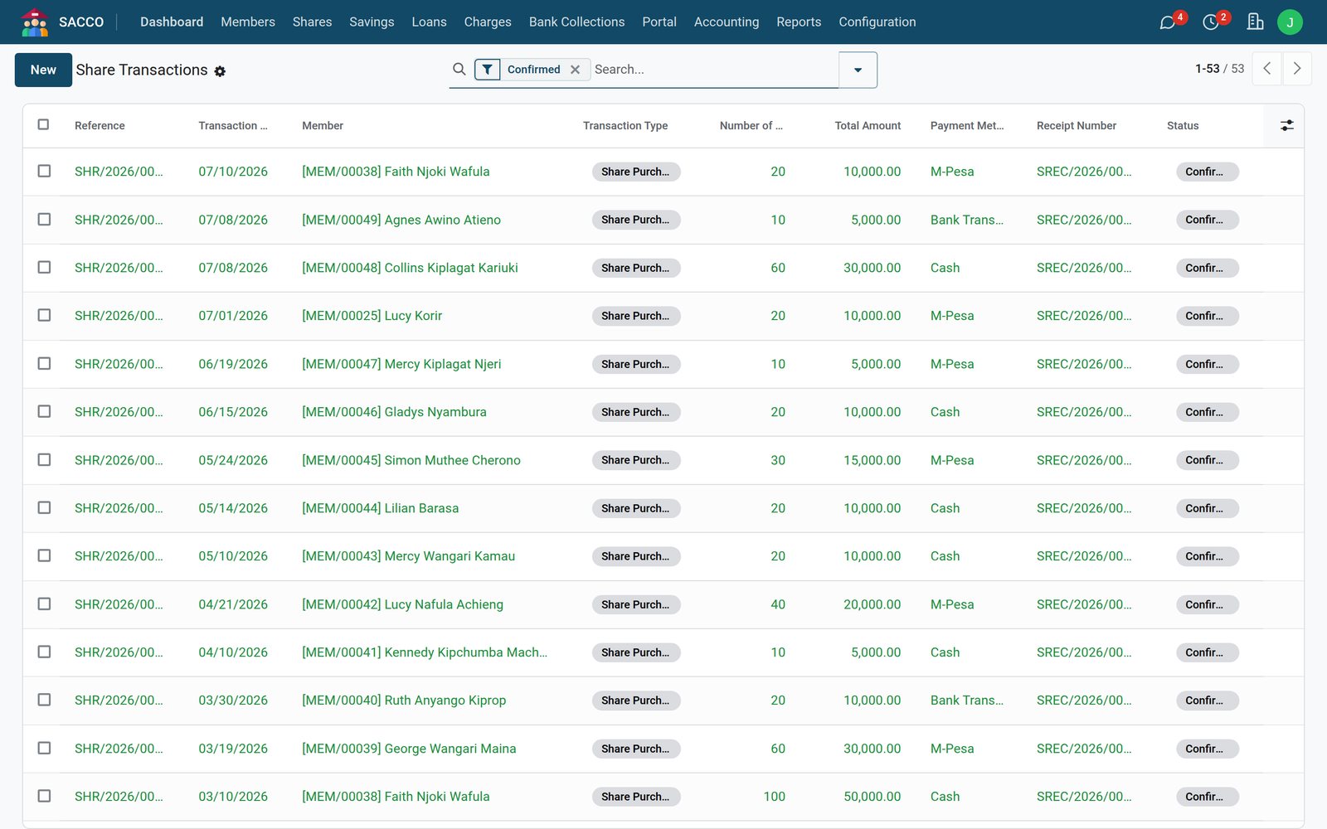Screen dimensions: 1327x829
Task: Click the 15,000.00 total amount cell
Action: click(x=872, y=460)
